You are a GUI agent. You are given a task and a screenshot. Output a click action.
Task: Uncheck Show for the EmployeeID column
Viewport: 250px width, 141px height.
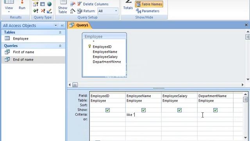108,110
